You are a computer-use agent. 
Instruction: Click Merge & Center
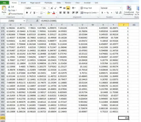click(89, 13)
